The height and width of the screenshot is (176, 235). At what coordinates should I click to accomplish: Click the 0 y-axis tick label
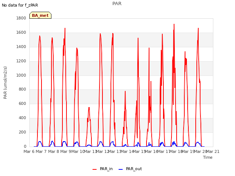pos(25,146)
